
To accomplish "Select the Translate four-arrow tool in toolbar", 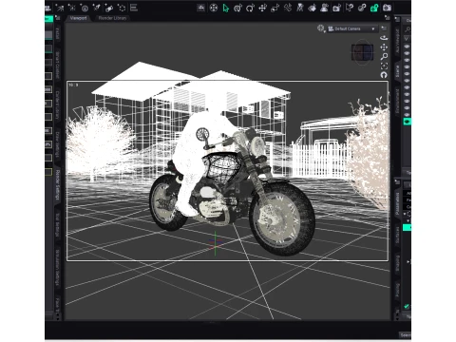I will point(262,8).
